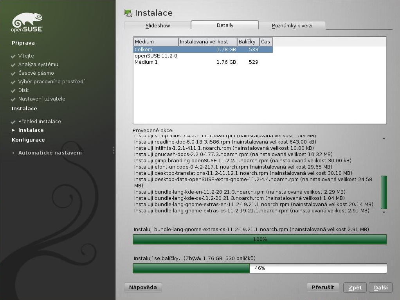Screen dimensions: 400x300
Task: Select the Médium 1 row
Action: (203, 62)
